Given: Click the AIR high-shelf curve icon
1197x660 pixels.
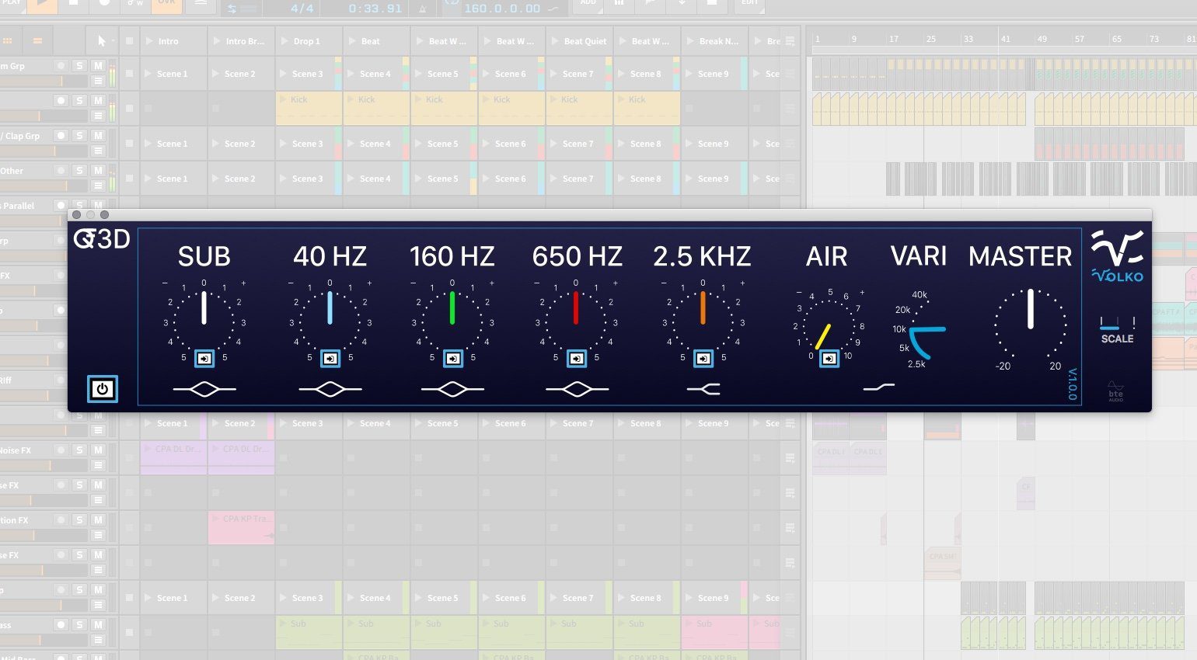Looking at the screenshot, I should 879,387.
